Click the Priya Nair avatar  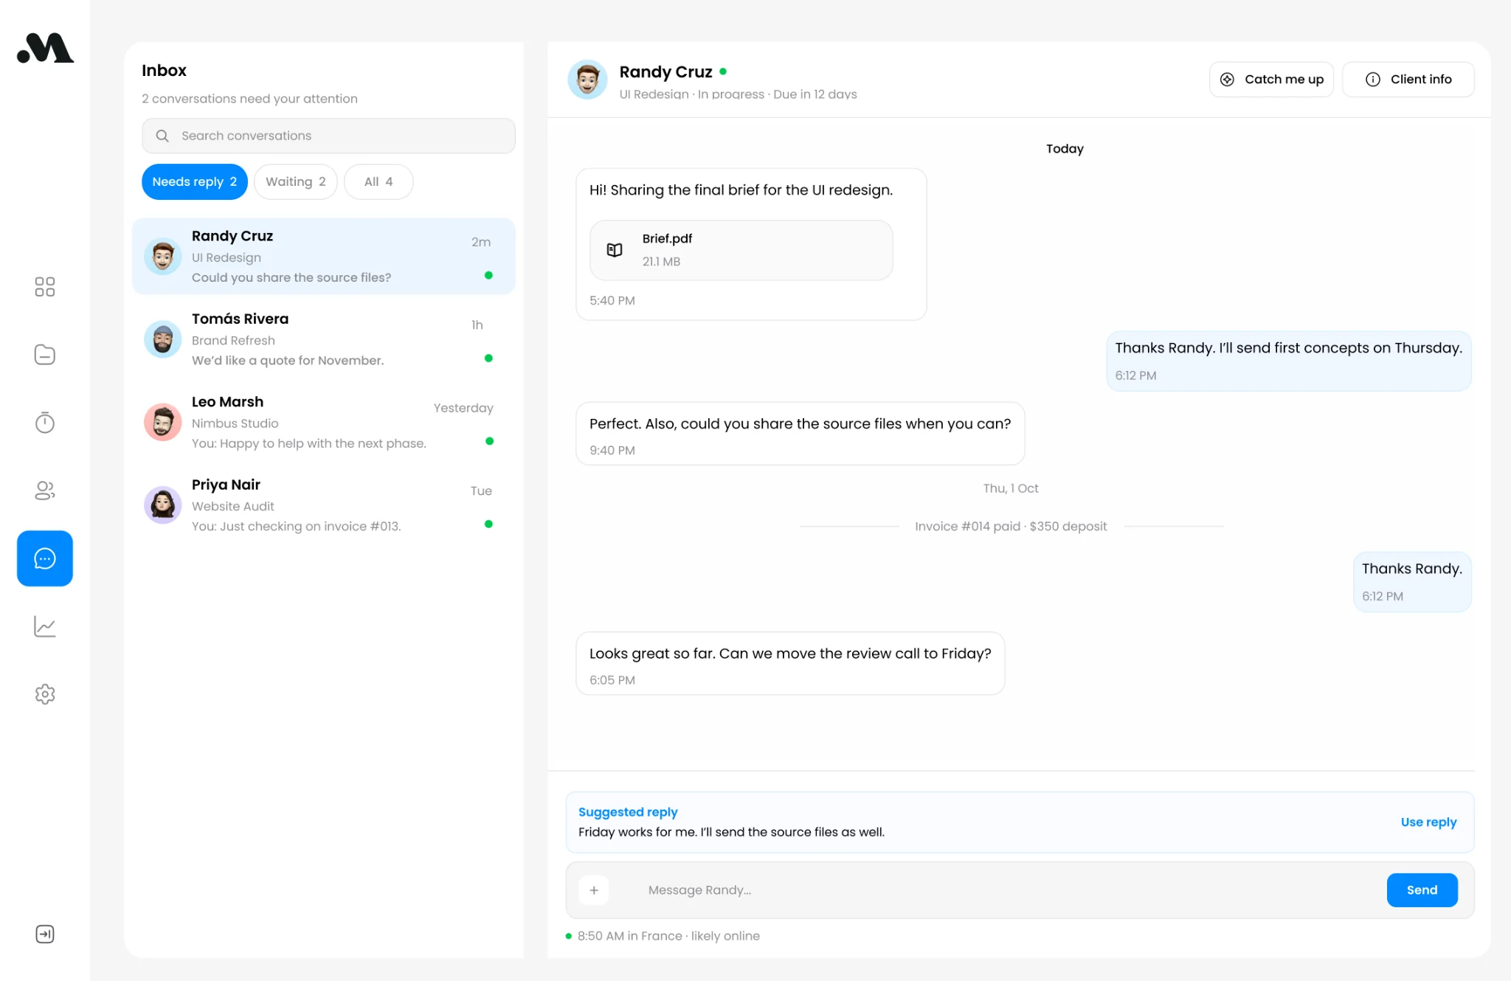point(162,505)
